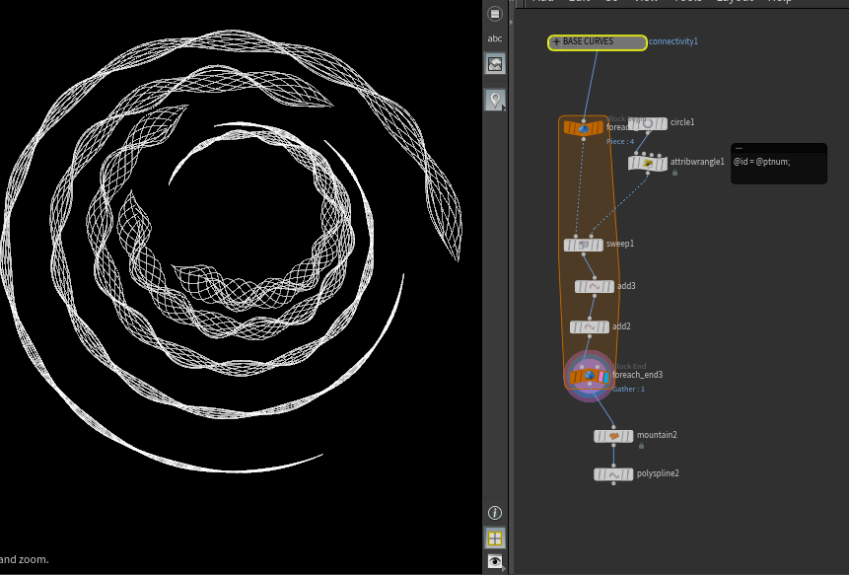Select the mountain2 node icon
The height and width of the screenshot is (575, 849).
613,435
